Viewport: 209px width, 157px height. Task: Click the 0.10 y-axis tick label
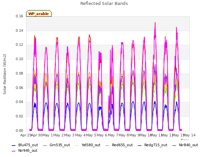pyautogui.click(x=19, y=59)
